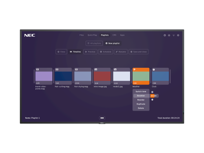
Task: Click the umbrella icon on Weather card
Action: click(134, 69)
